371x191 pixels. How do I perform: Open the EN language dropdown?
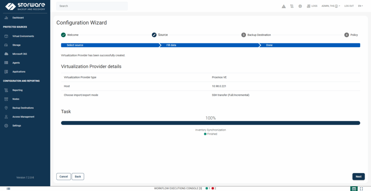coord(360,6)
